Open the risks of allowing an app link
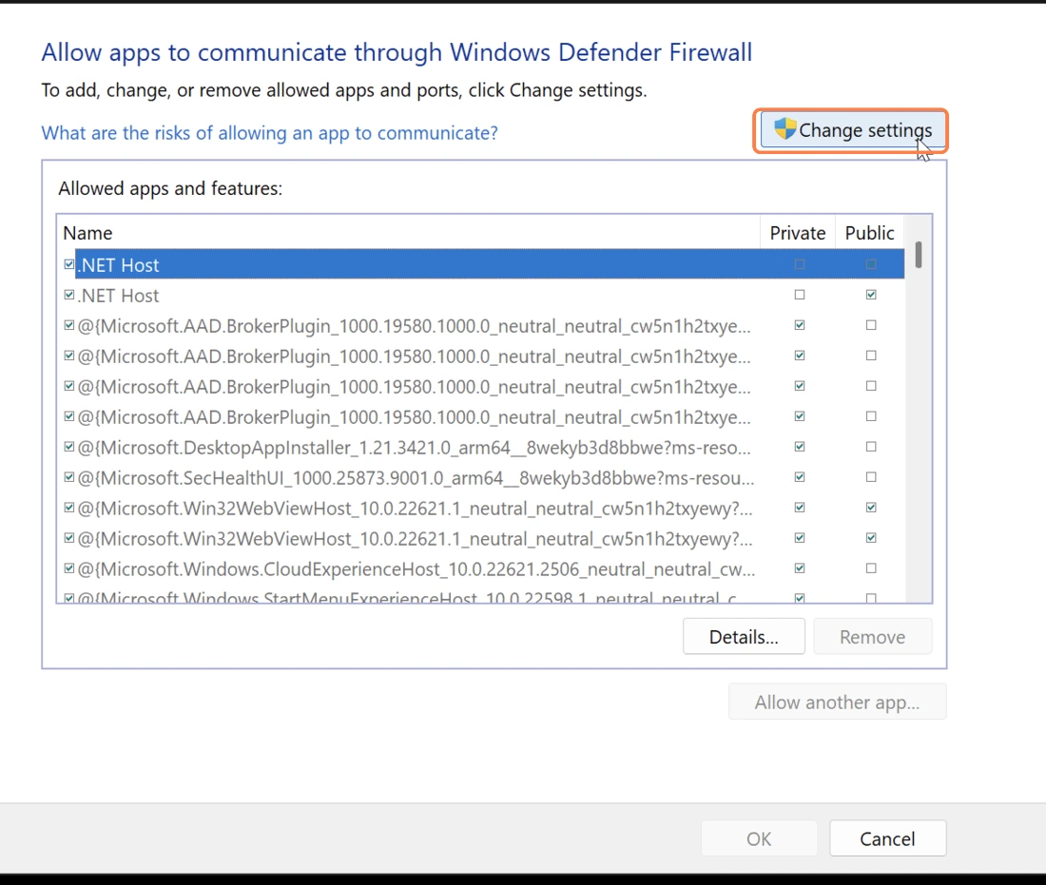1046x885 pixels. tap(269, 133)
